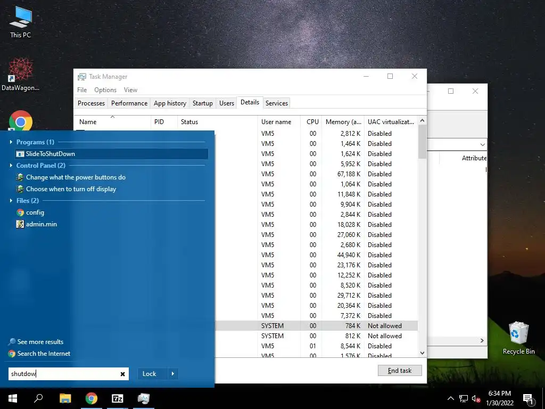The width and height of the screenshot is (545, 409).
Task: Collapse the Programs (1) group
Action: point(11,142)
